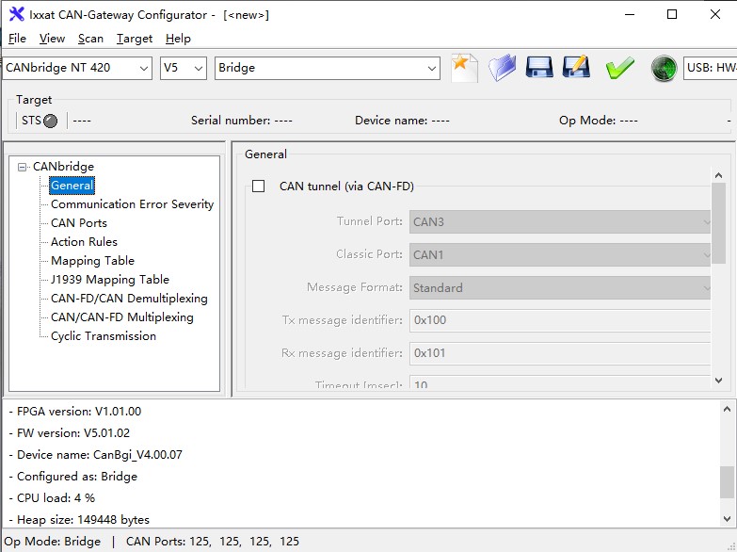Click the New configuration star icon
This screenshot has width=737, height=552.
(x=464, y=68)
